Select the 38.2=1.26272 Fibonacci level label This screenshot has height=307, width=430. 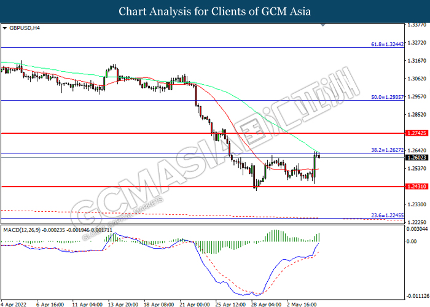click(x=387, y=150)
